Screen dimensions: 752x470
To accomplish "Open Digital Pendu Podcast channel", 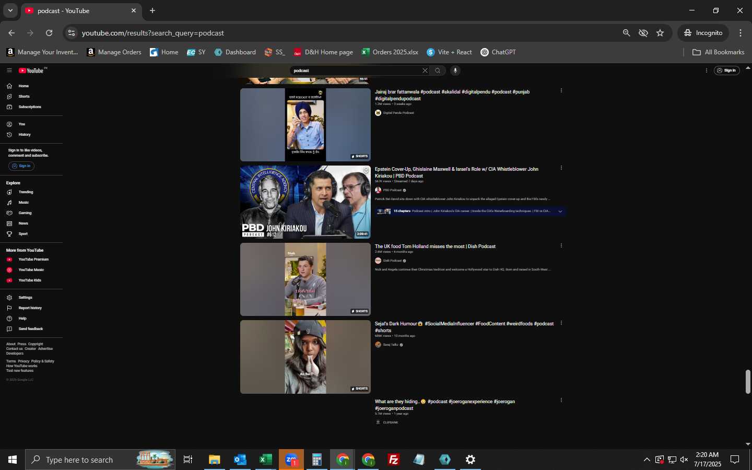I will coord(398,113).
